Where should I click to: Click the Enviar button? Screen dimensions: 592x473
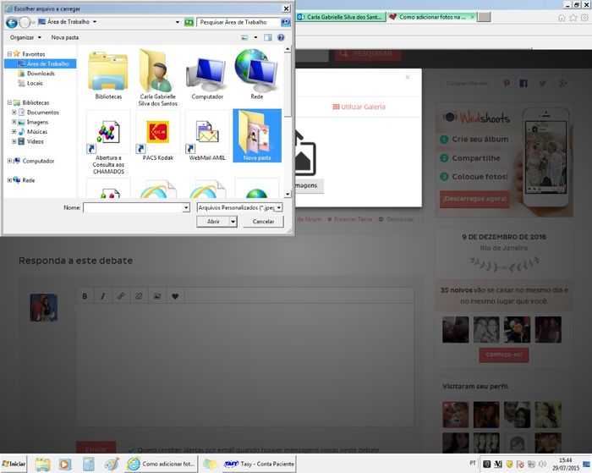pos(96,448)
